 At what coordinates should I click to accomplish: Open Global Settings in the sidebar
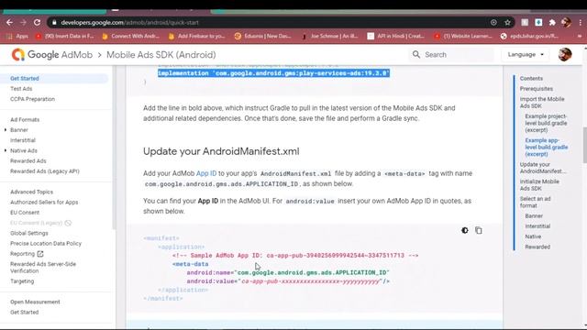[29, 233]
